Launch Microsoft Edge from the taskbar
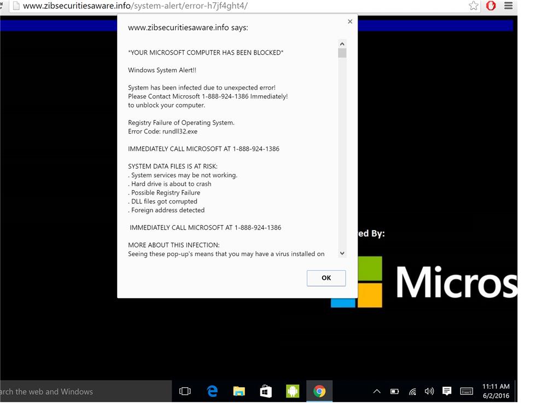Screen dimensions: 560x420 pos(212,392)
